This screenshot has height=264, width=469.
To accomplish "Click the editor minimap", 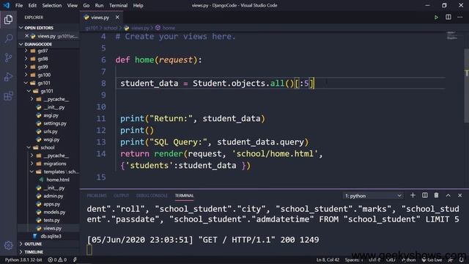I will click(x=451, y=36).
